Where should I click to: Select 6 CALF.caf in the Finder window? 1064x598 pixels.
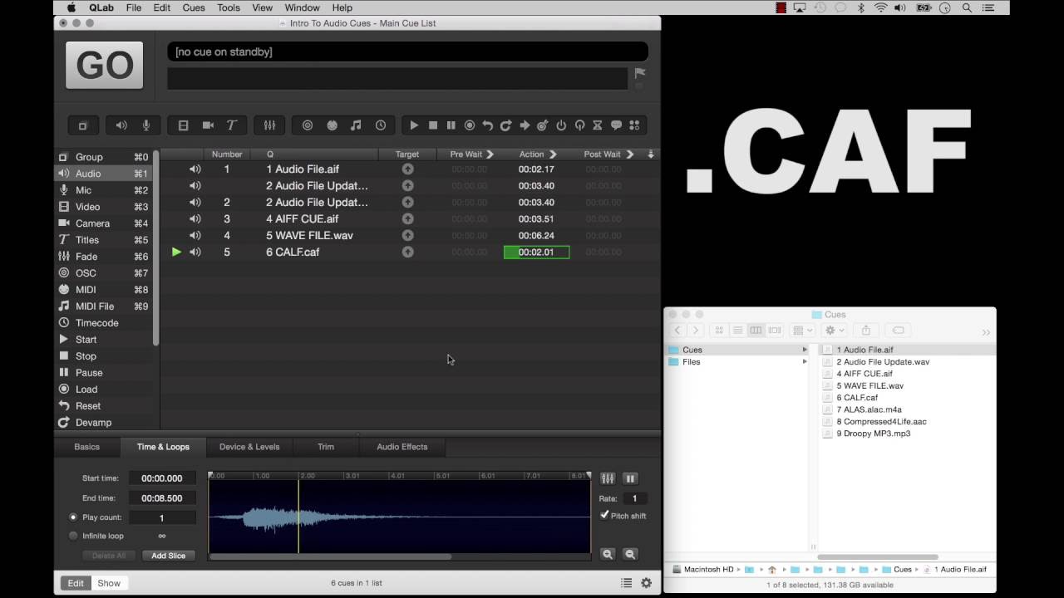point(857,398)
